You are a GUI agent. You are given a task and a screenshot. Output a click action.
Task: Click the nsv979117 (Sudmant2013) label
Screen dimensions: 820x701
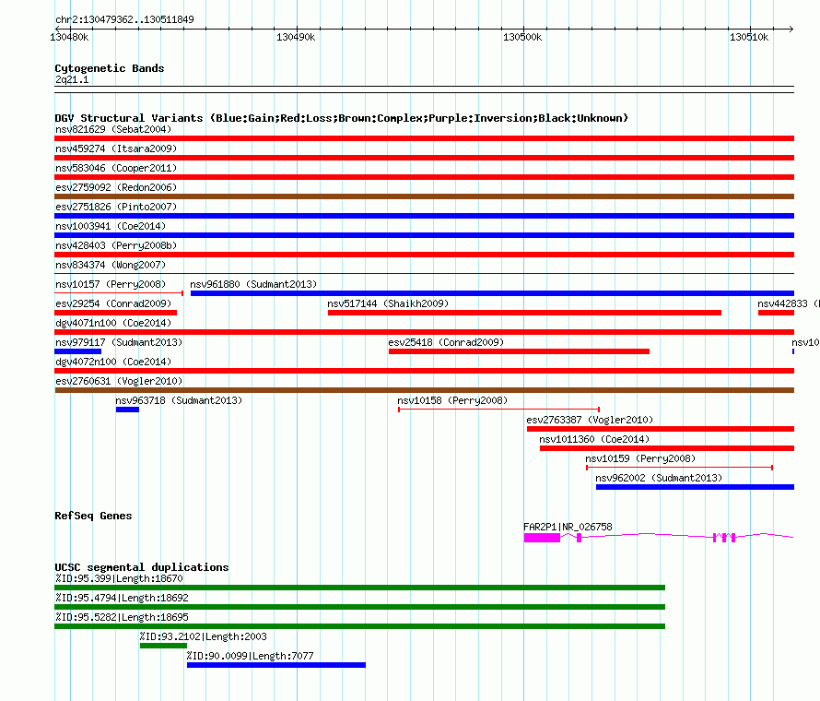point(119,342)
